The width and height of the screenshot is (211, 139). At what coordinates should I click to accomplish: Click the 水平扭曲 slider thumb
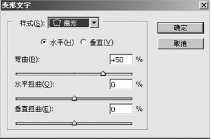pos(74,98)
